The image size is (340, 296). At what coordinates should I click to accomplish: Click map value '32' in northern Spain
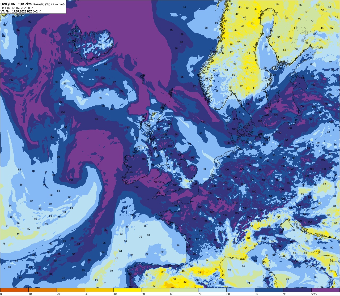(185, 282)
